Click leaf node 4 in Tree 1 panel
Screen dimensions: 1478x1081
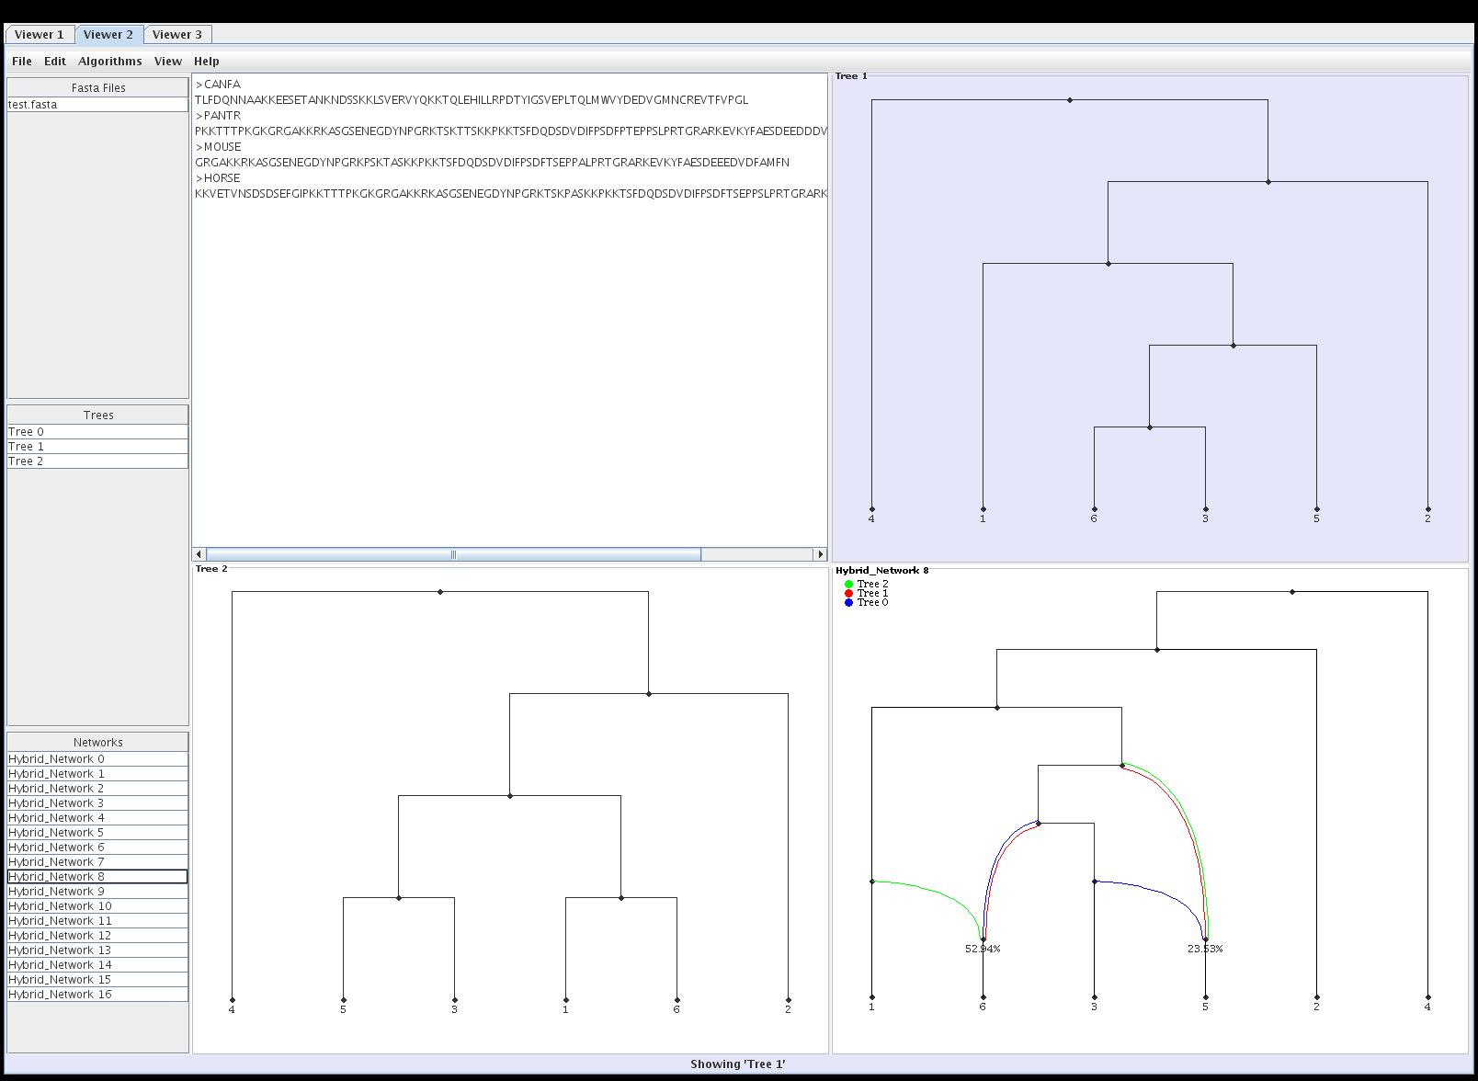click(x=872, y=509)
